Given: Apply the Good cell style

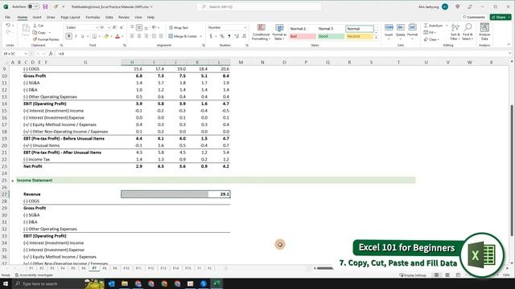Looking at the screenshot, I should click(331, 36).
